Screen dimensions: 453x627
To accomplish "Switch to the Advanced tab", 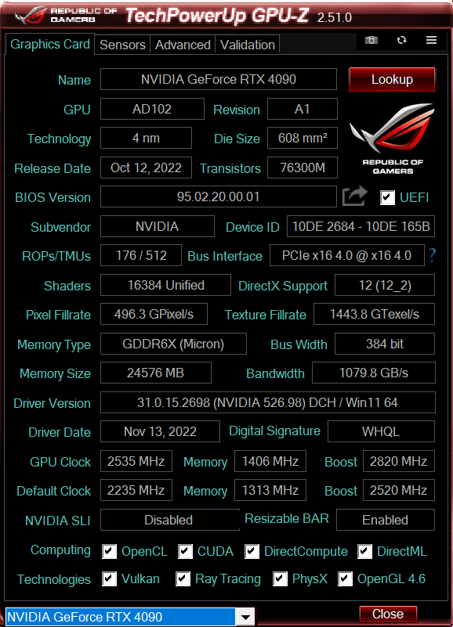I will coord(183,45).
